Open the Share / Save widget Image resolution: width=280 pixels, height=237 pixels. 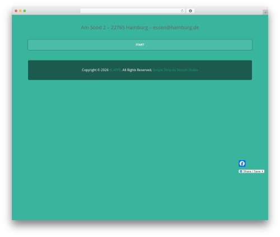click(251, 171)
